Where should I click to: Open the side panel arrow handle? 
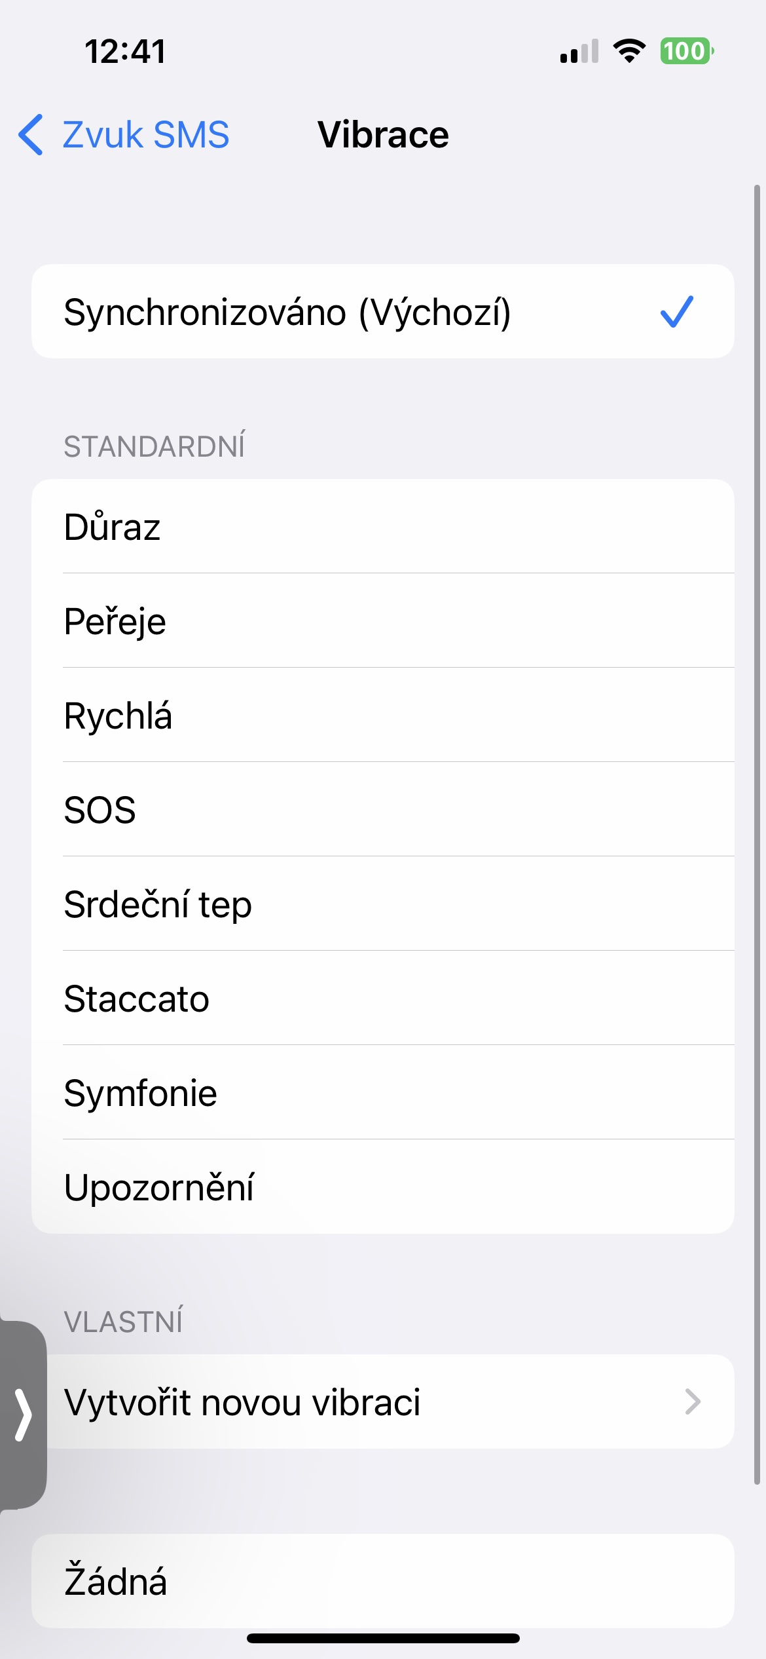[x=23, y=1414]
